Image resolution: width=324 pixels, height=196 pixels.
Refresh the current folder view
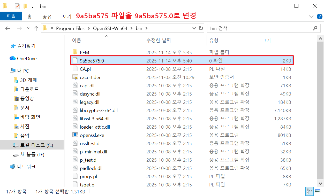click(201, 28)
